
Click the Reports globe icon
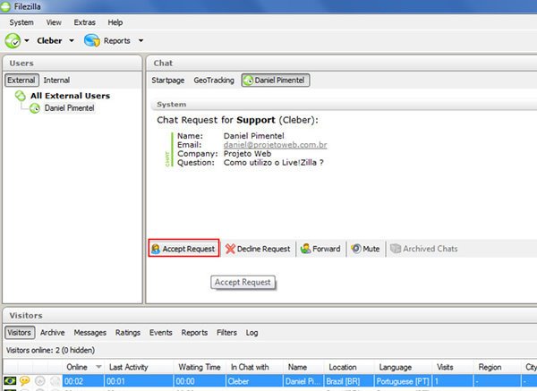point(91,40)
